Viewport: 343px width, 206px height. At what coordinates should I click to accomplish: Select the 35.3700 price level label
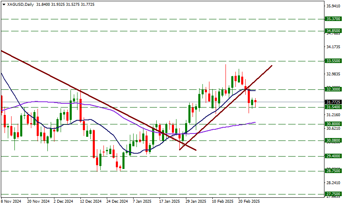[333, 19]
